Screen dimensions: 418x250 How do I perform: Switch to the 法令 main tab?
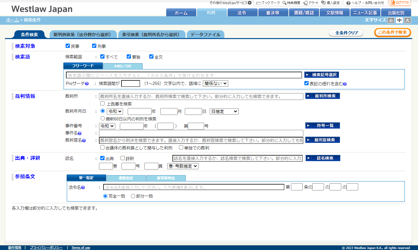point(242,13)
